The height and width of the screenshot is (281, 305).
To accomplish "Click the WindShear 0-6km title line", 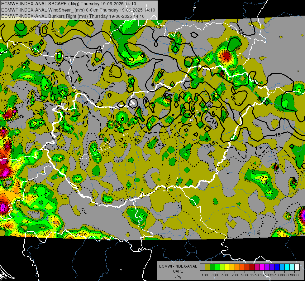I will 78,10.
